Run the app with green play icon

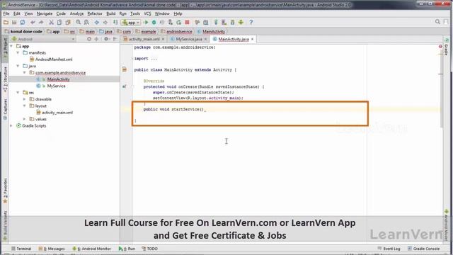(146, 22)
